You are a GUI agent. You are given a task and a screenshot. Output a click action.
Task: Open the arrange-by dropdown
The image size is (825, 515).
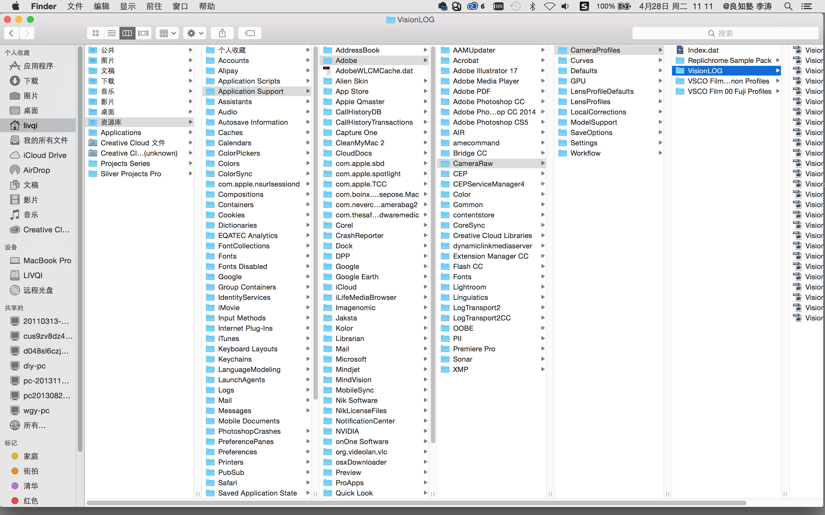click(x=167, y=33)
